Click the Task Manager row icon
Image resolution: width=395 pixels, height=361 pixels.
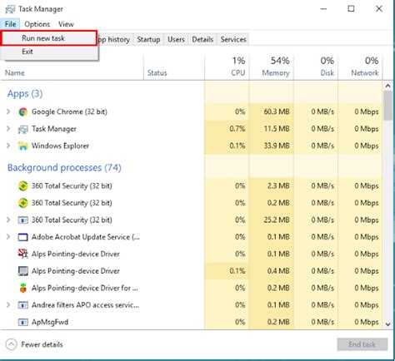pos(23,129)
